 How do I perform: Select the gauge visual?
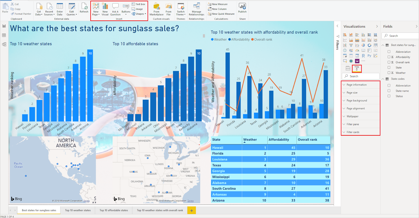pos(357,50)
